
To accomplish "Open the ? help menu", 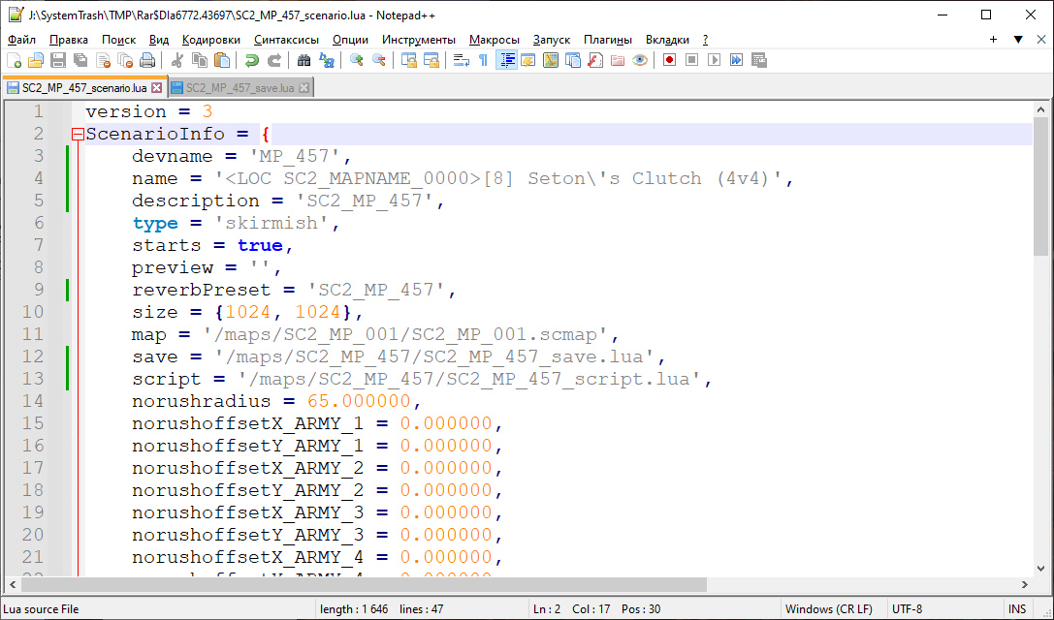I will tap(705, 40).
